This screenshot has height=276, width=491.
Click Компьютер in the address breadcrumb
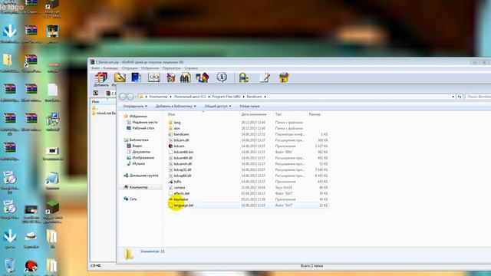tap(158, 97)
